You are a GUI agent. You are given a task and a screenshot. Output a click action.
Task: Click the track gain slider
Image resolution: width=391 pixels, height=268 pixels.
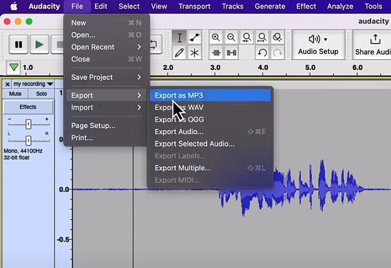28,124
